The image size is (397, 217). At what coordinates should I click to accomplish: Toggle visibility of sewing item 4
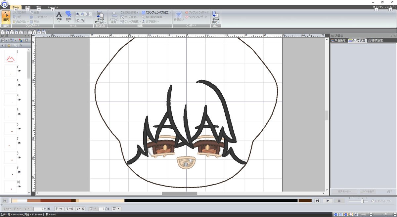pyautogui.click(x=19, y=100)
